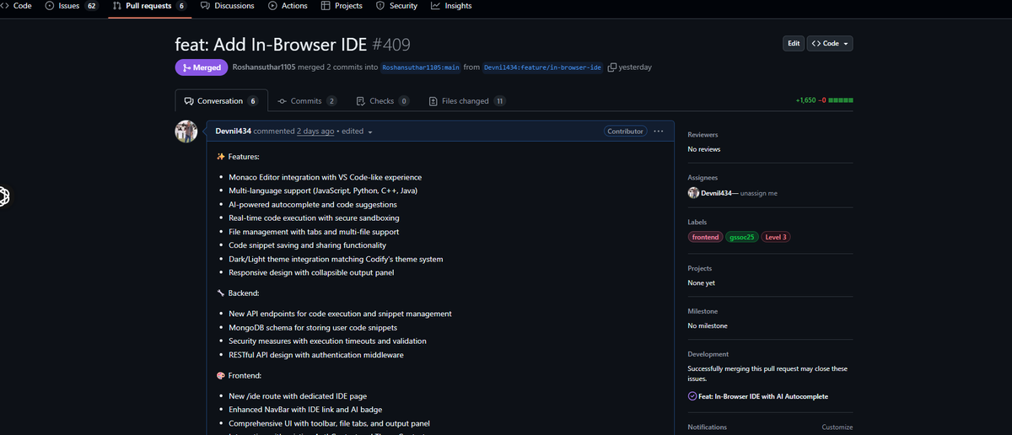Viewport: 1012px width, 435px height.
Task: Open the Code repository tab
Action: [16, 6]
